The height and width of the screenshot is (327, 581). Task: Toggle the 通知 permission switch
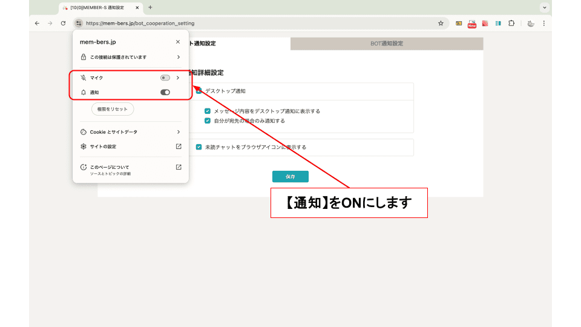[165, 92]
